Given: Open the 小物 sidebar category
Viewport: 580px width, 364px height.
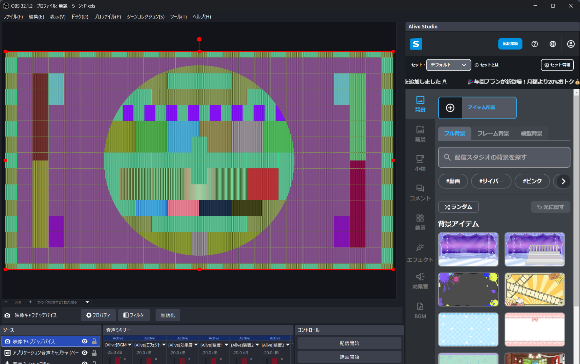Looking at the screenshot, I should 420,163.
